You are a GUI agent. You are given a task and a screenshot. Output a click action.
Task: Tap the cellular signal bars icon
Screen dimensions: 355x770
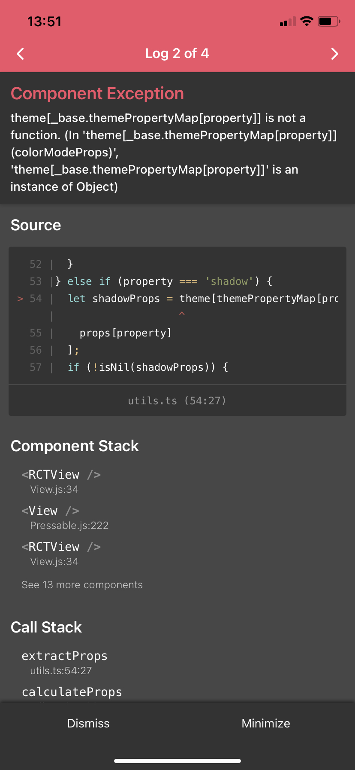coord(288,21)
